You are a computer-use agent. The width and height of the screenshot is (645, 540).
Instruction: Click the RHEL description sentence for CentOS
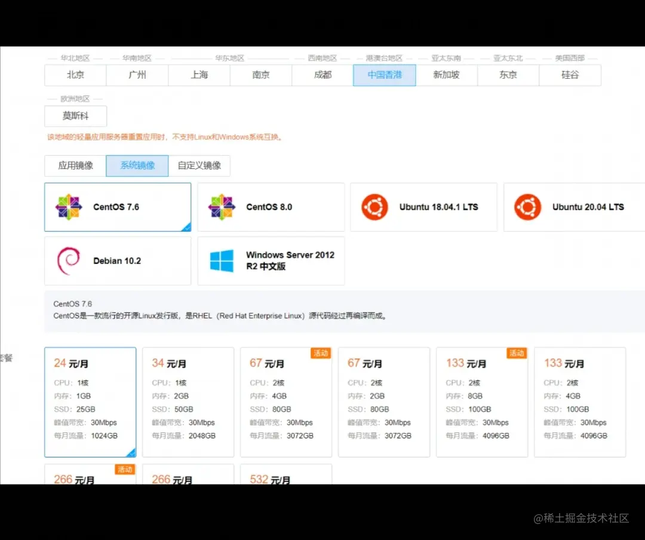click(x=220, y=315)
